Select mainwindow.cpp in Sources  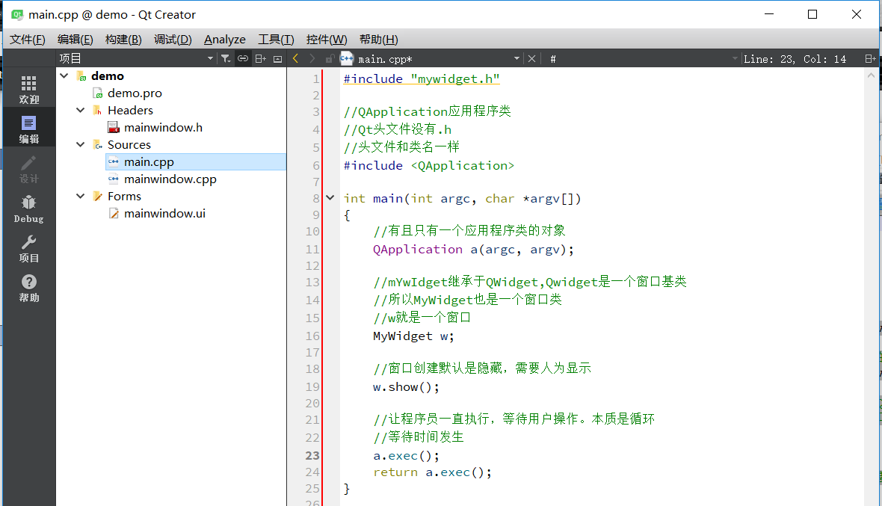[170, 179]
